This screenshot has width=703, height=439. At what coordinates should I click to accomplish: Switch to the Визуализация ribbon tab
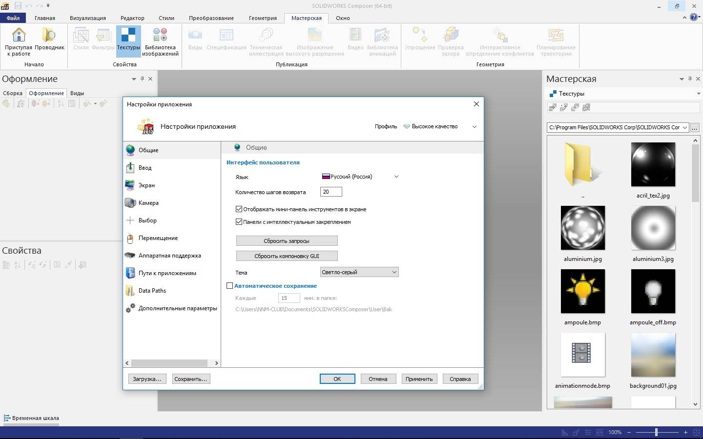pos(88,18)
